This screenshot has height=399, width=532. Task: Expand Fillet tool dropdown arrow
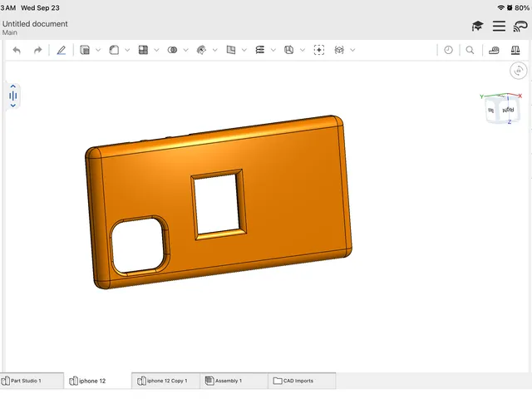pyautogui.click(x=127, y=50)
